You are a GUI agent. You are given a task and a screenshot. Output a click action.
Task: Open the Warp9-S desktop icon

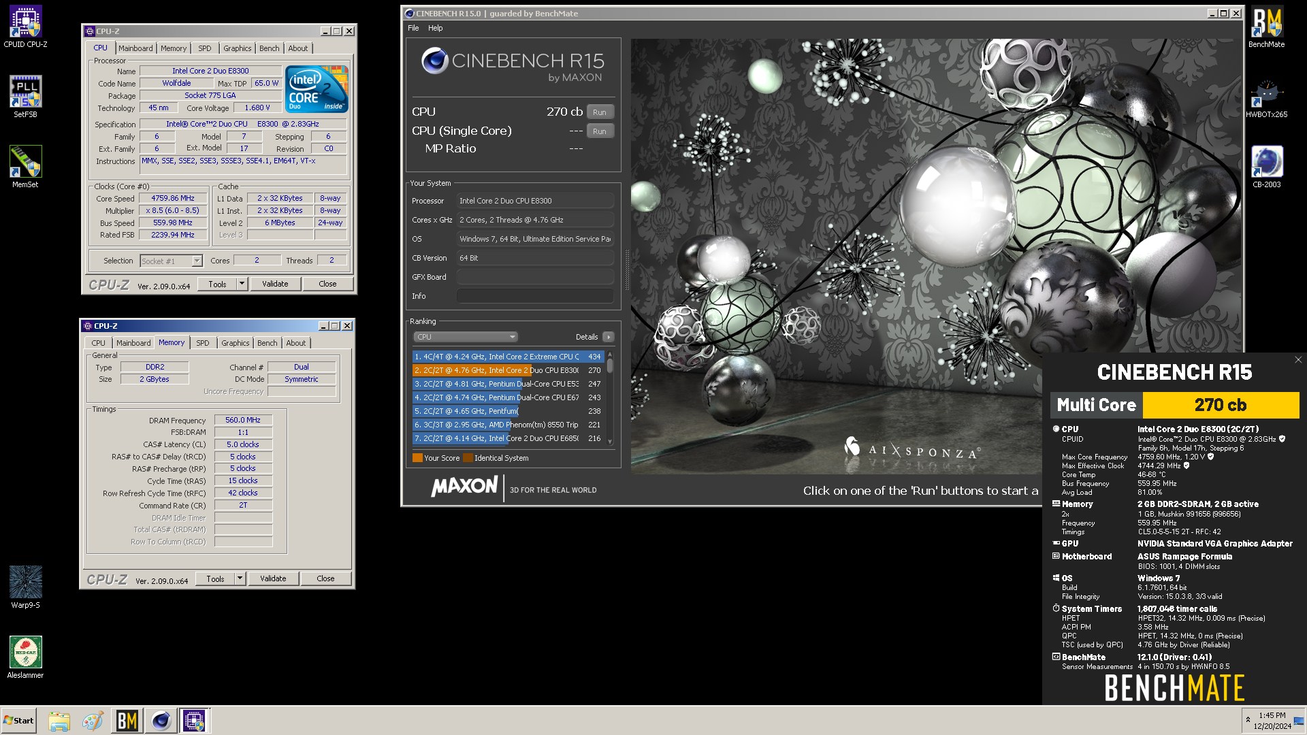coord(25,587)
